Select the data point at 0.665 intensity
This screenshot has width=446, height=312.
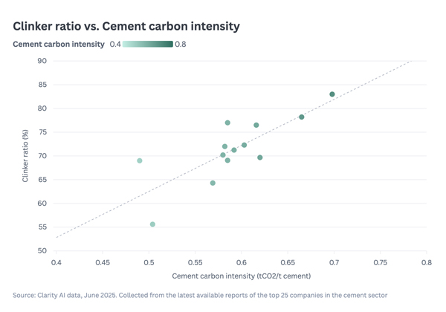pyautogui.click(x=302, y=117)
